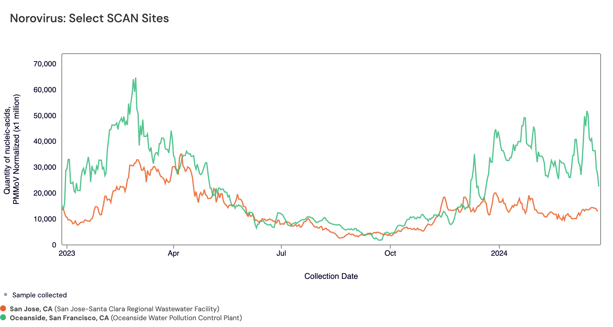Click the gray Sample collected dot
This screenshot has height=327, width=613.
(6, 295)
